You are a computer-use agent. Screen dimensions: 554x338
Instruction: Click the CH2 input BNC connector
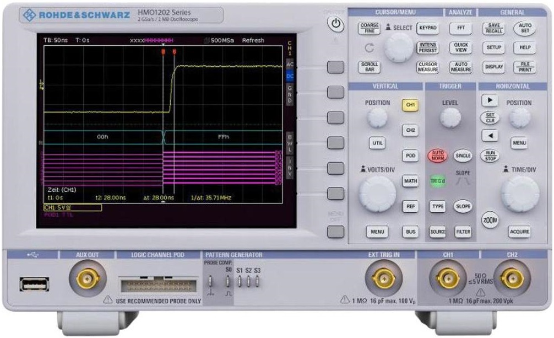pos(512,279)
